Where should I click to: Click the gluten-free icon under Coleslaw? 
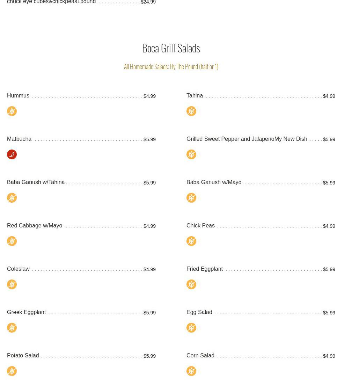12,284
